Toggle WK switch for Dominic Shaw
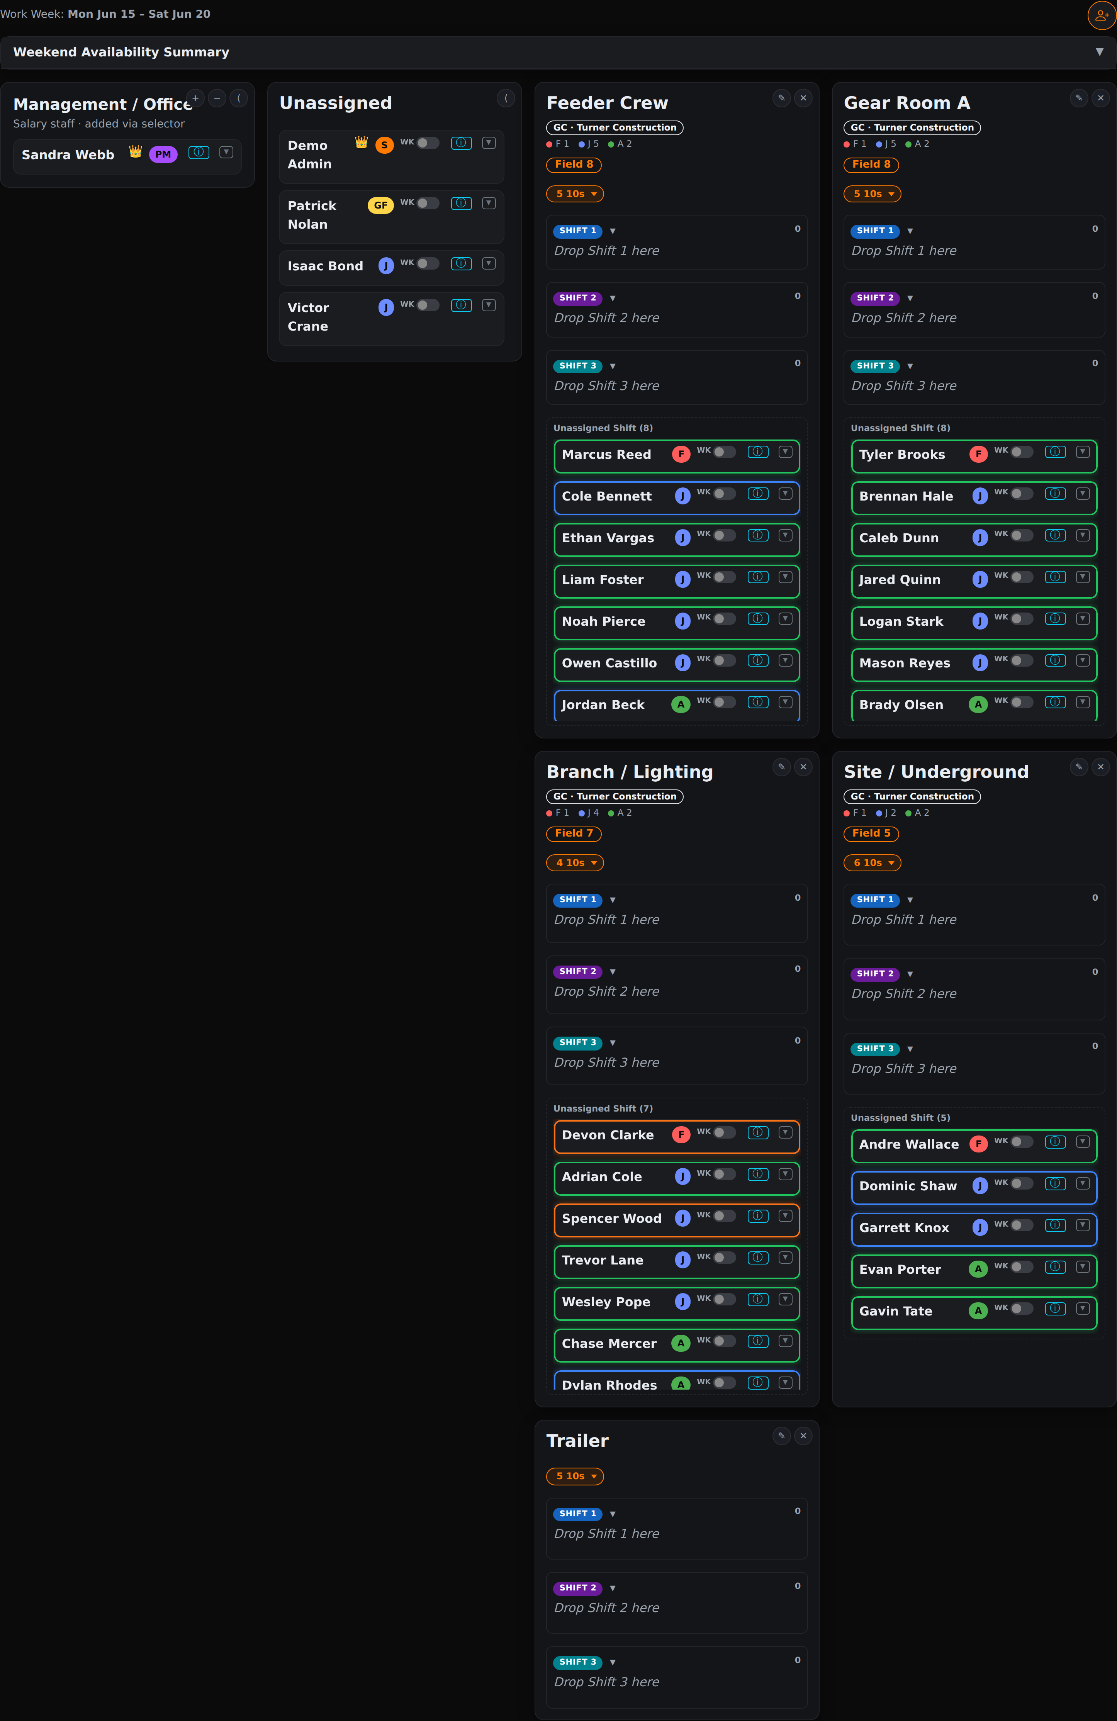 pyautogui.click(x=1022, y=1184)
